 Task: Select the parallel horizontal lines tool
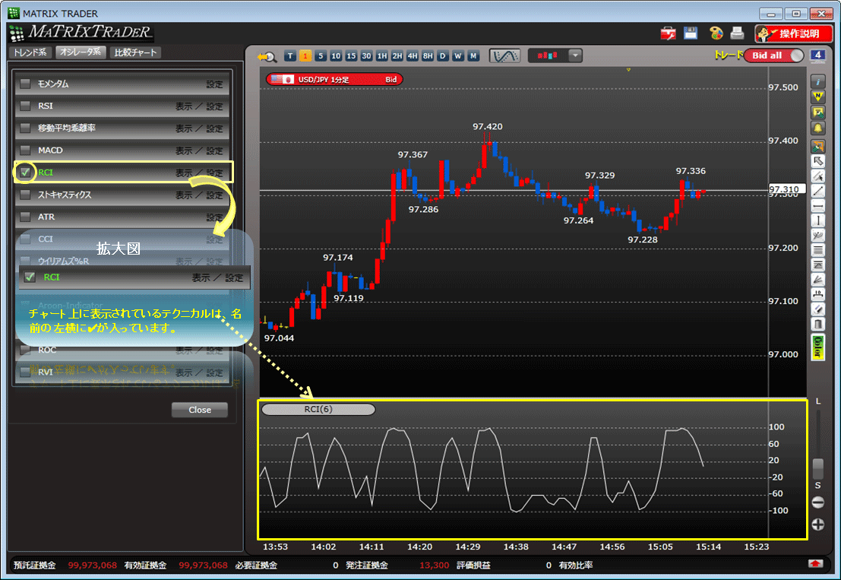[x=817, y=250]
